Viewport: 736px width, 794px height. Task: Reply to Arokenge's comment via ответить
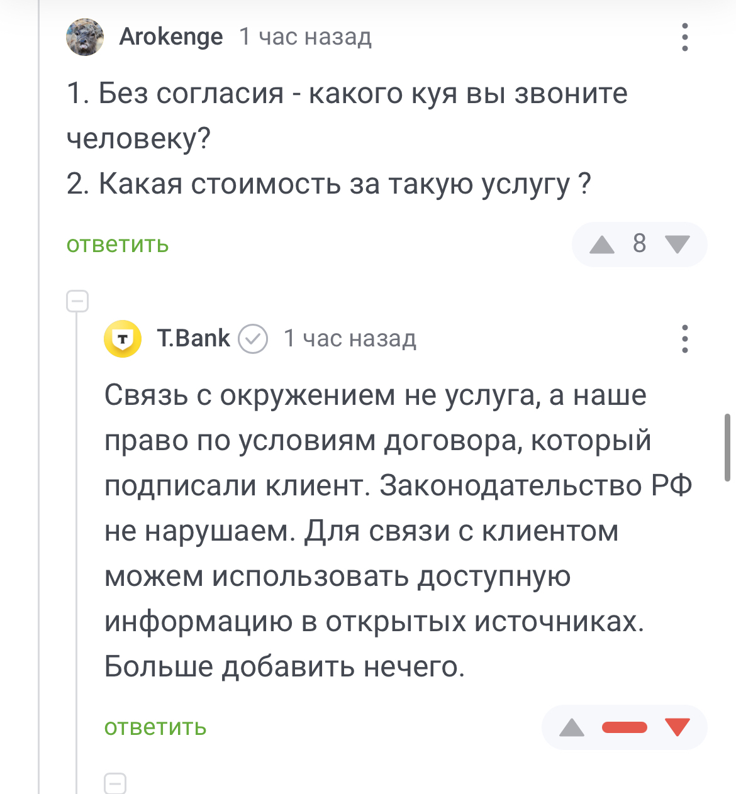click(118, 244)
